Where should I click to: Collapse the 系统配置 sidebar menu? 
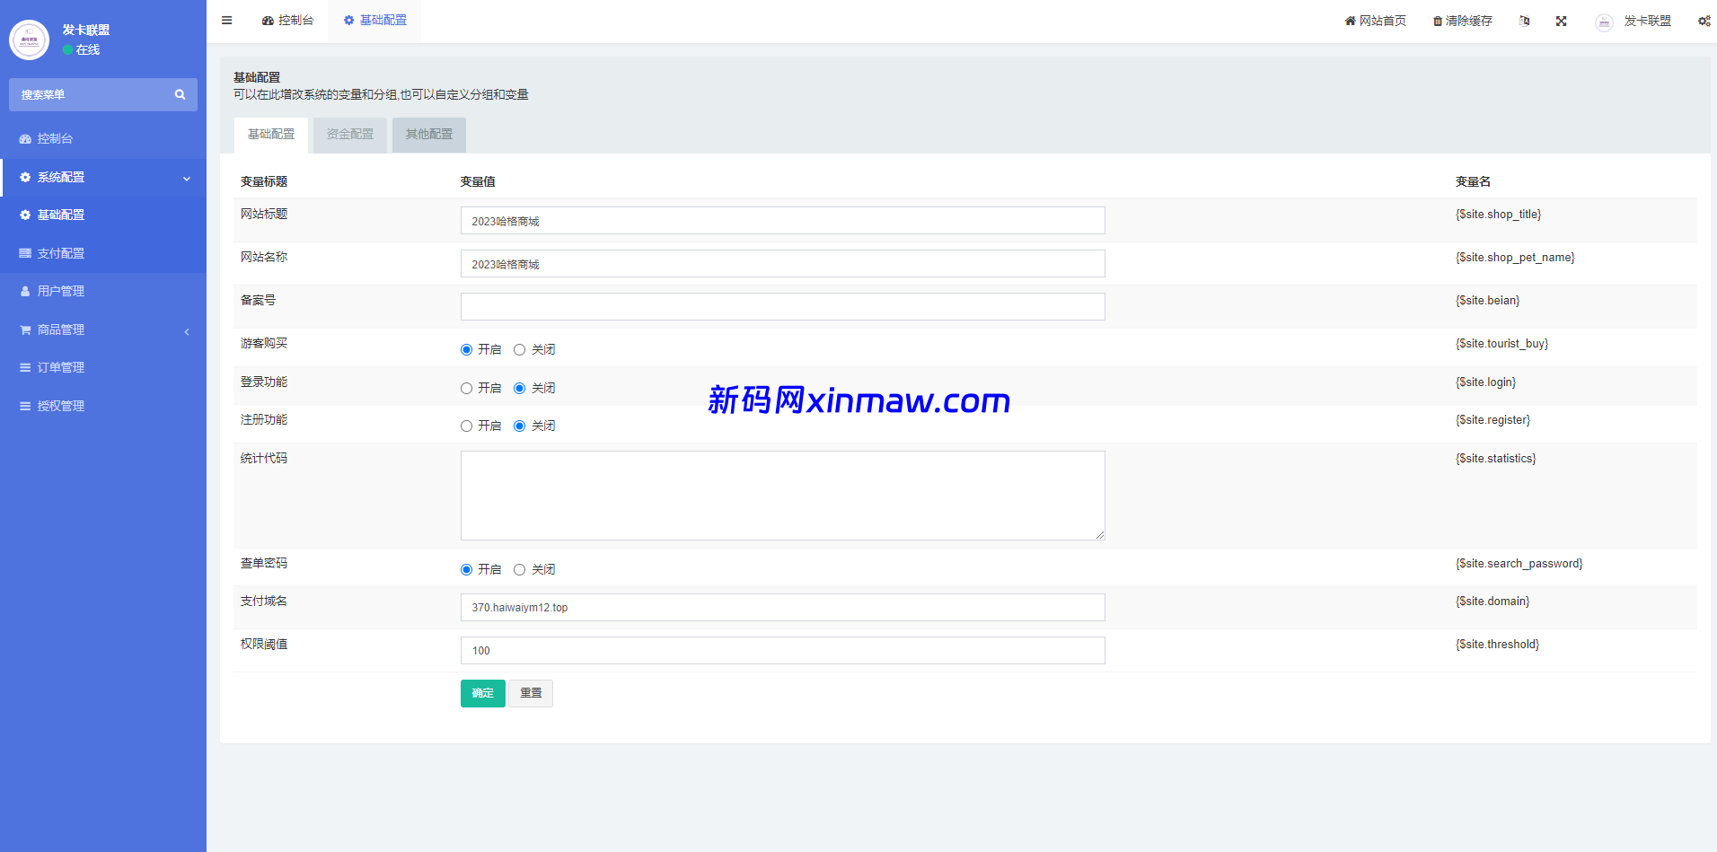click(103, 178)
